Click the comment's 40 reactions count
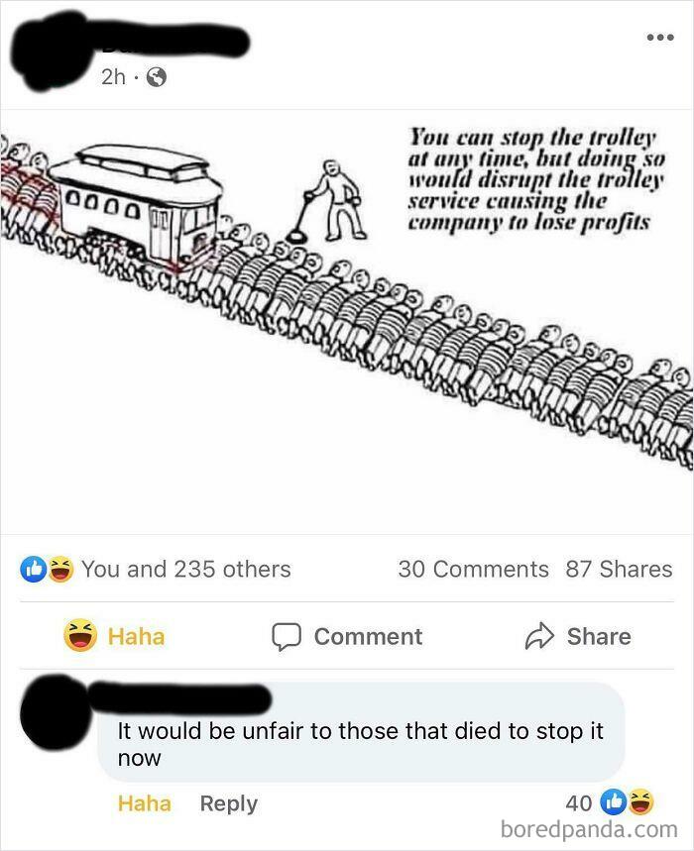The image size is (694, 851). pos(578,803)
